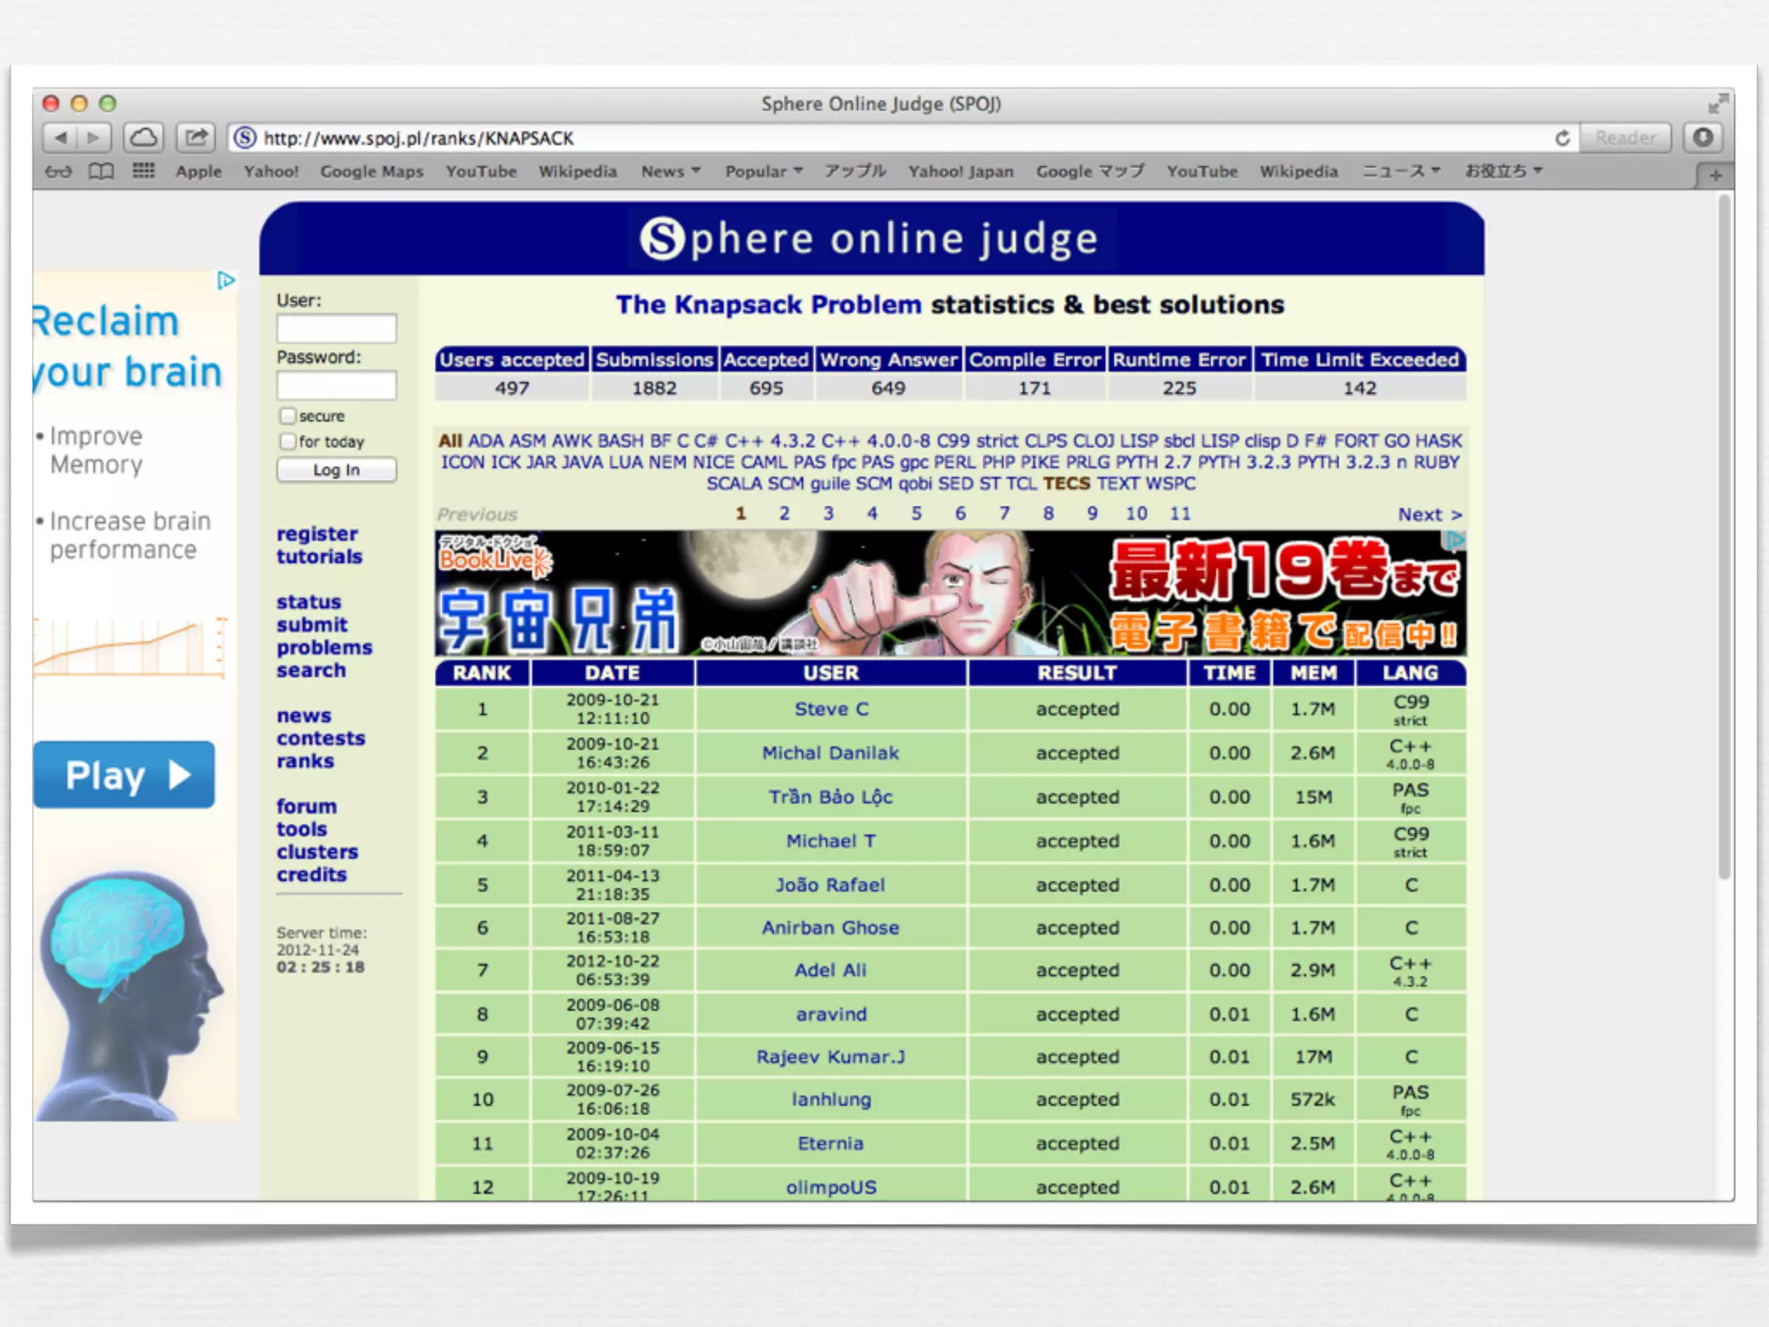Check the 'for today' checkbox
Image resolution: width=1769 pixels, height=1327 pixels.
point(288,441)
